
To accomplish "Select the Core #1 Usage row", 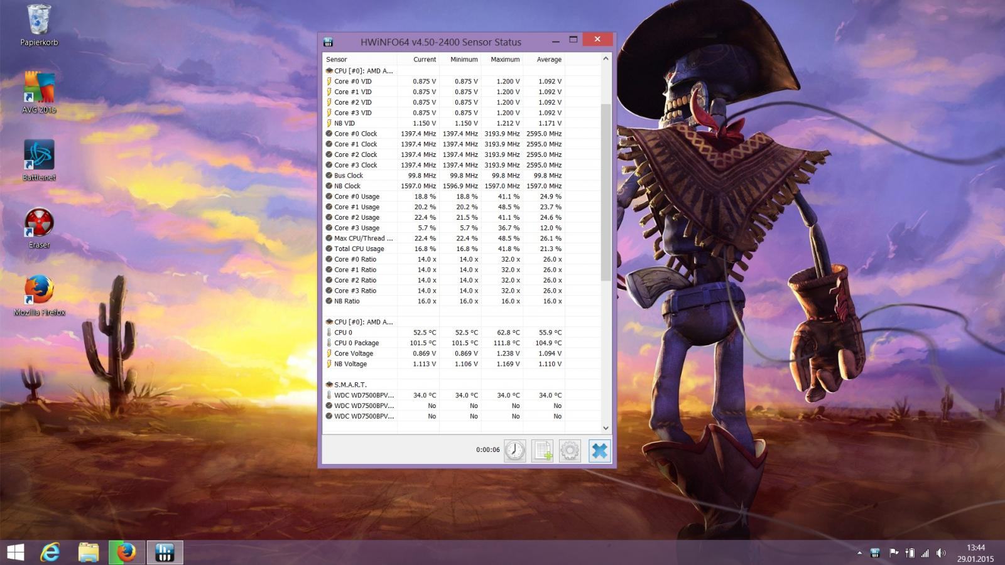I will [443, 207].
